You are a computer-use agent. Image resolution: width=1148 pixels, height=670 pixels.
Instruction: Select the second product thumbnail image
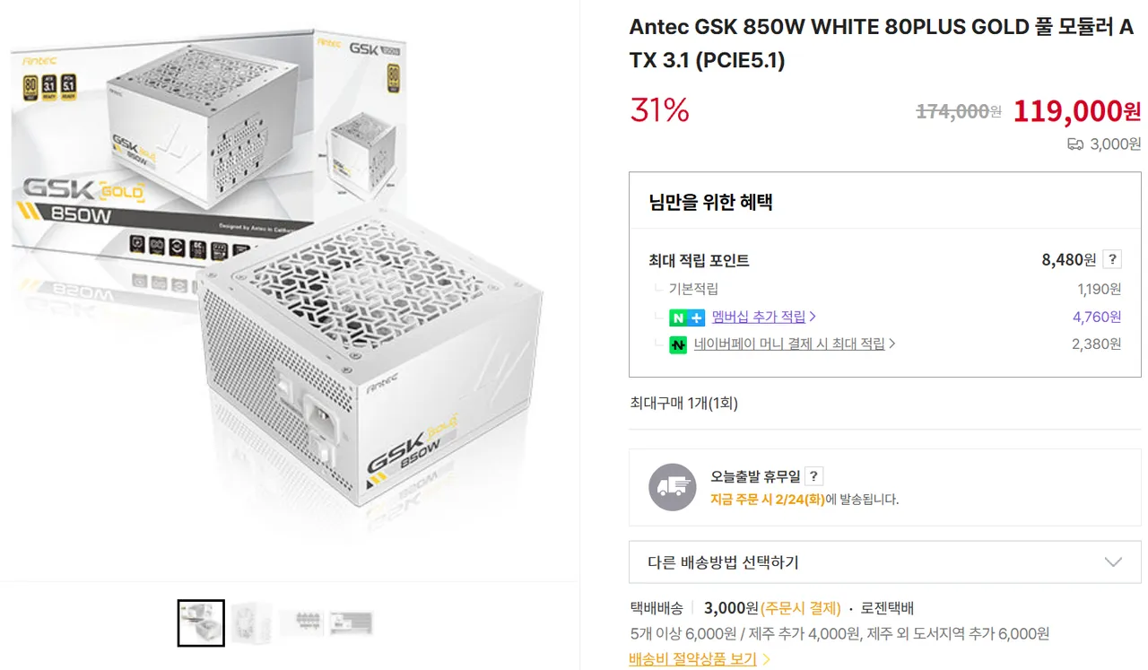coord(251,622)
